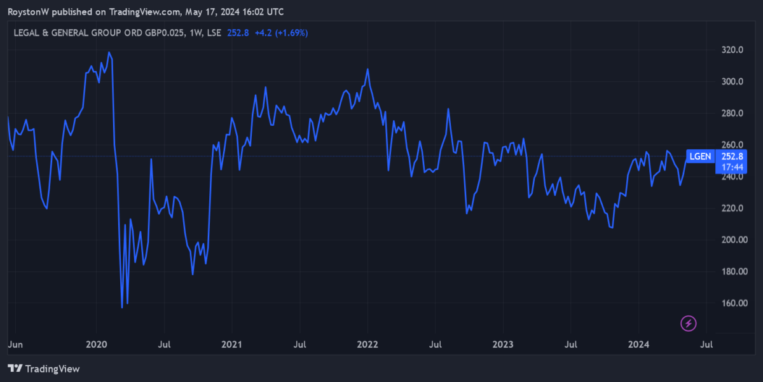This screenshot has height=382, width=763.
Task: Click the 2021 label on time axis
Action: [x=231, y=344]
